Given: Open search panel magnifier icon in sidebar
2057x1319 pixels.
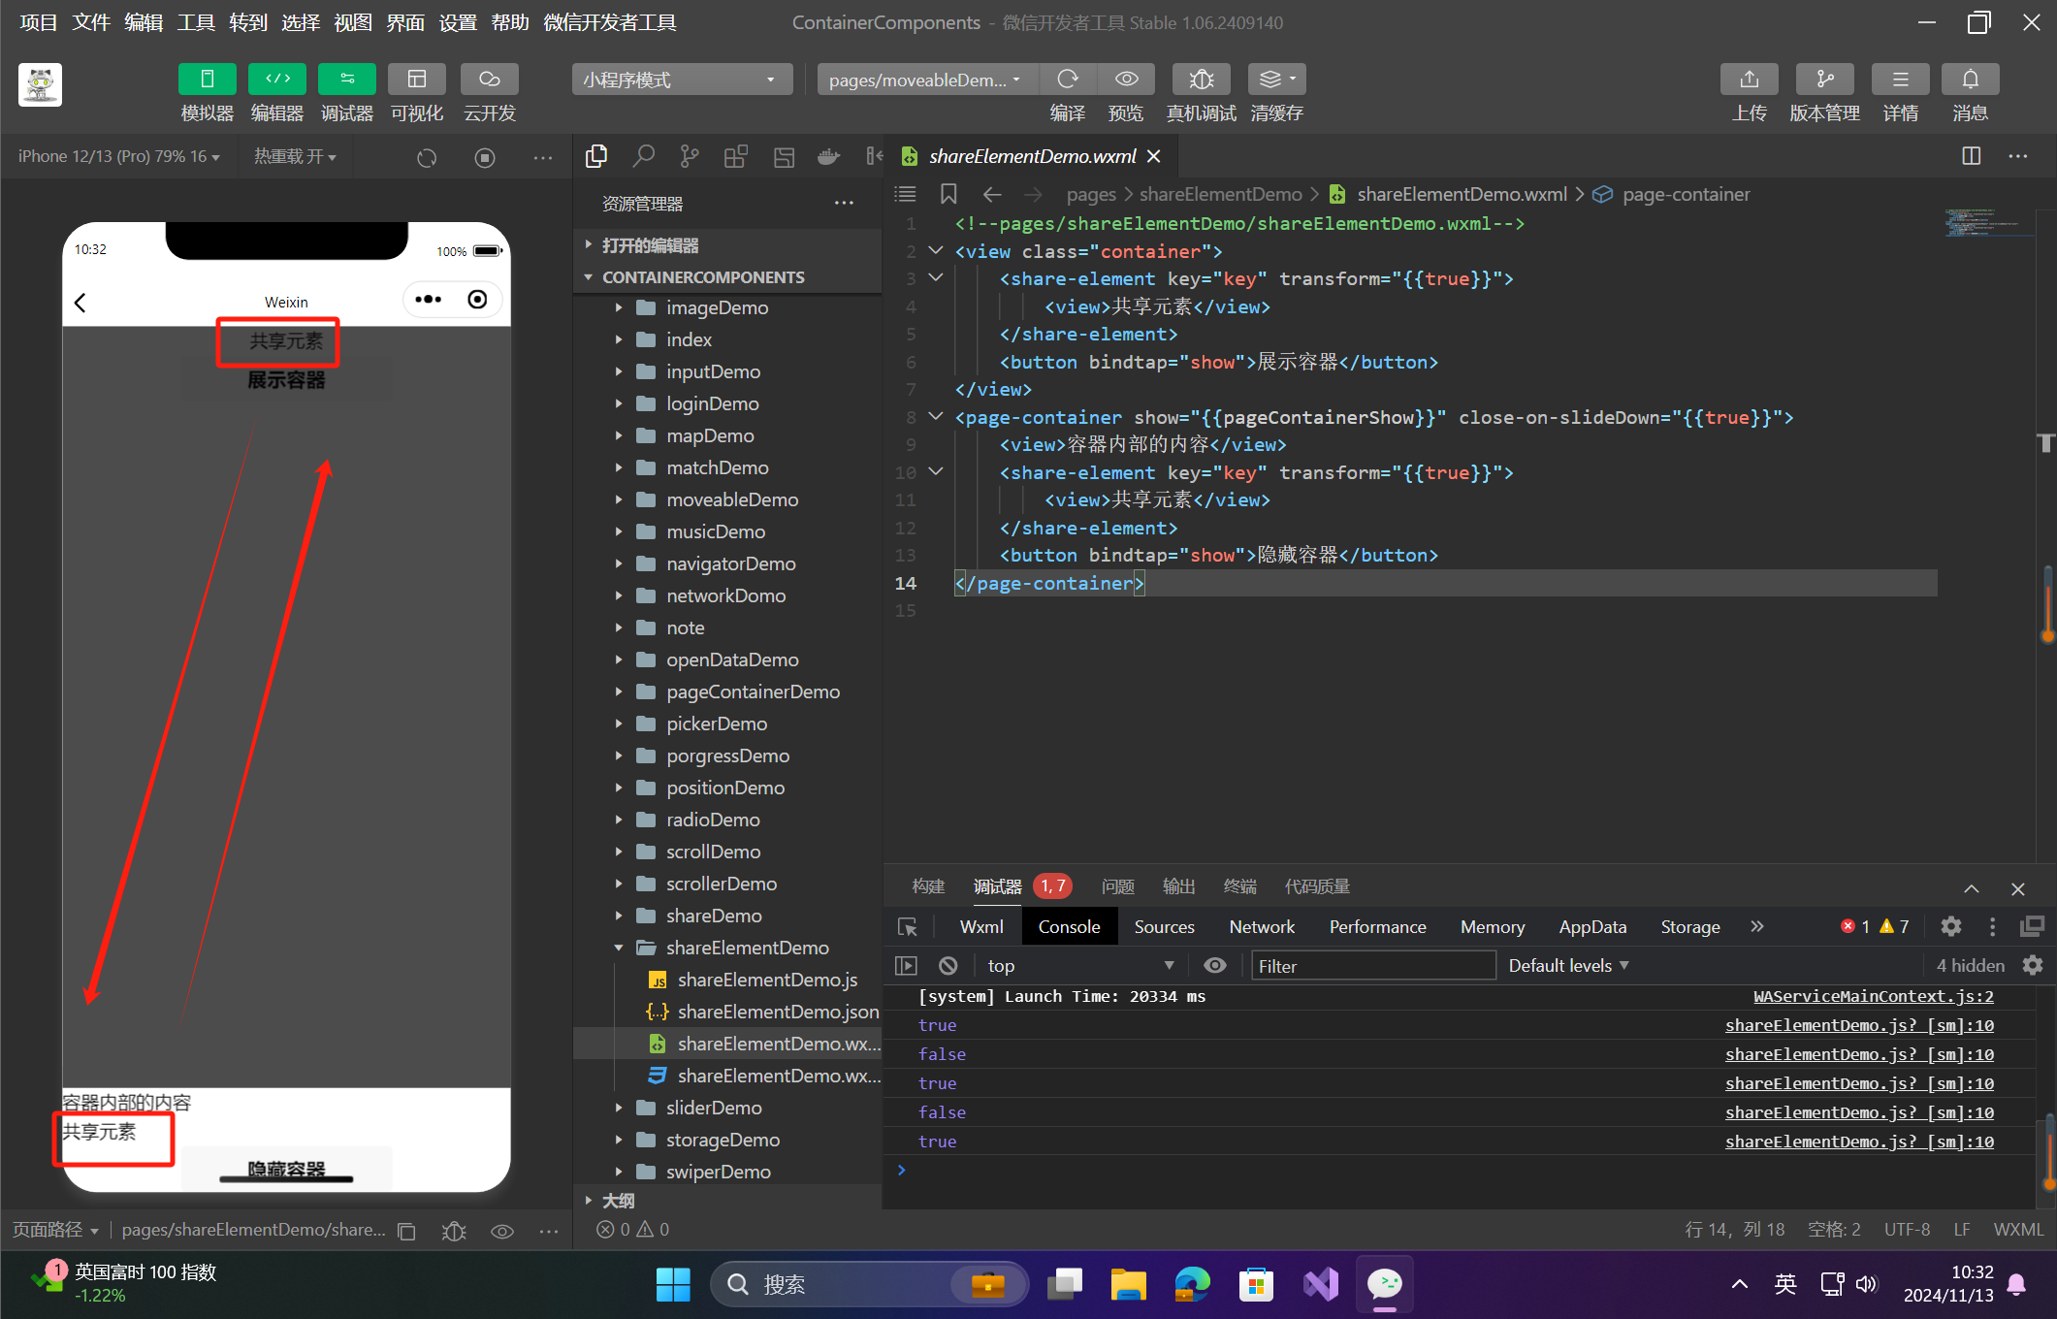Looking at the screenshot, I should [x=643, y=156].
